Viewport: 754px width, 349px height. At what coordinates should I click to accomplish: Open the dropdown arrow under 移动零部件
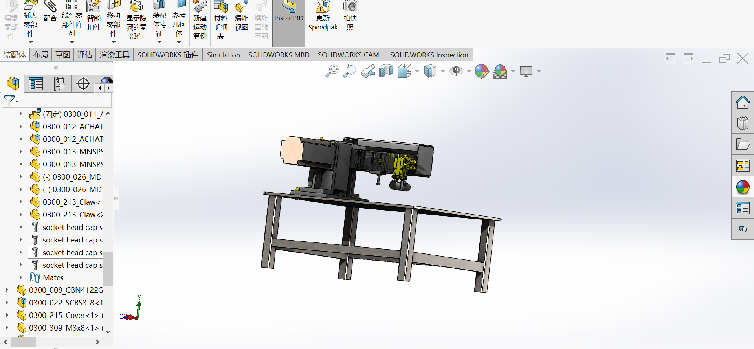click(x=114, y=42)
